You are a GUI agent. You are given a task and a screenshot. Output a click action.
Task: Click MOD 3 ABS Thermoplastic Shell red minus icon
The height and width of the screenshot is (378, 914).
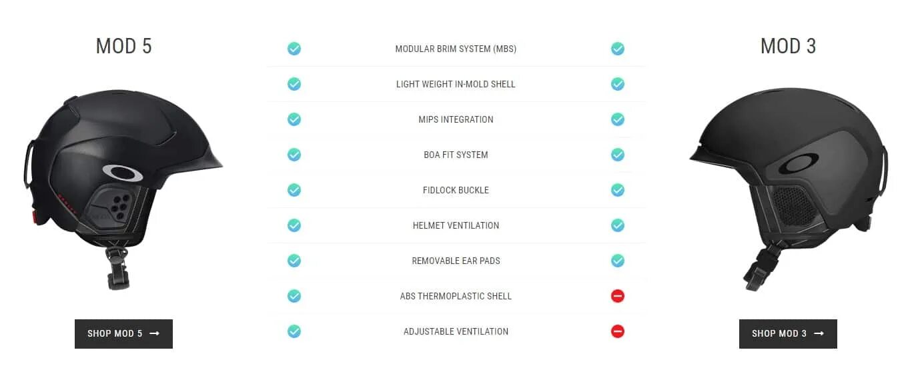click(x=618, y=296)
